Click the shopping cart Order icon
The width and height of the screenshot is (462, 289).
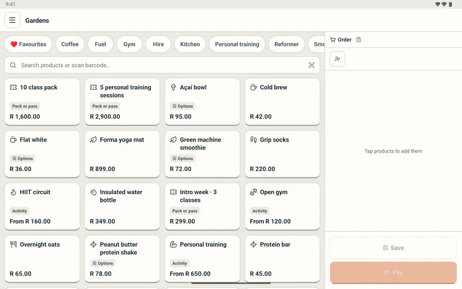click(x=333, y=39)
